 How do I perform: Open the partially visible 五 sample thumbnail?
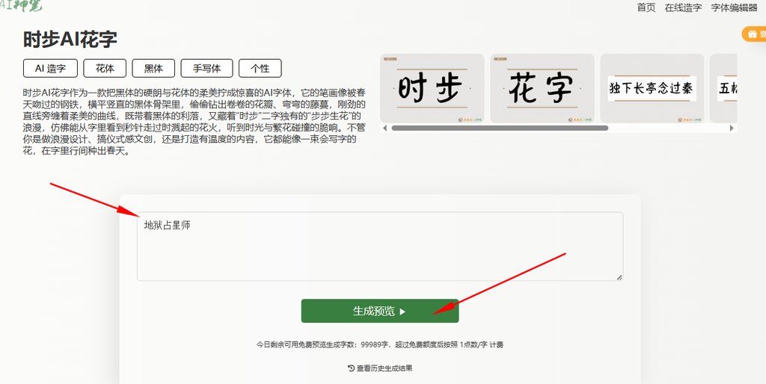(723, 88)
